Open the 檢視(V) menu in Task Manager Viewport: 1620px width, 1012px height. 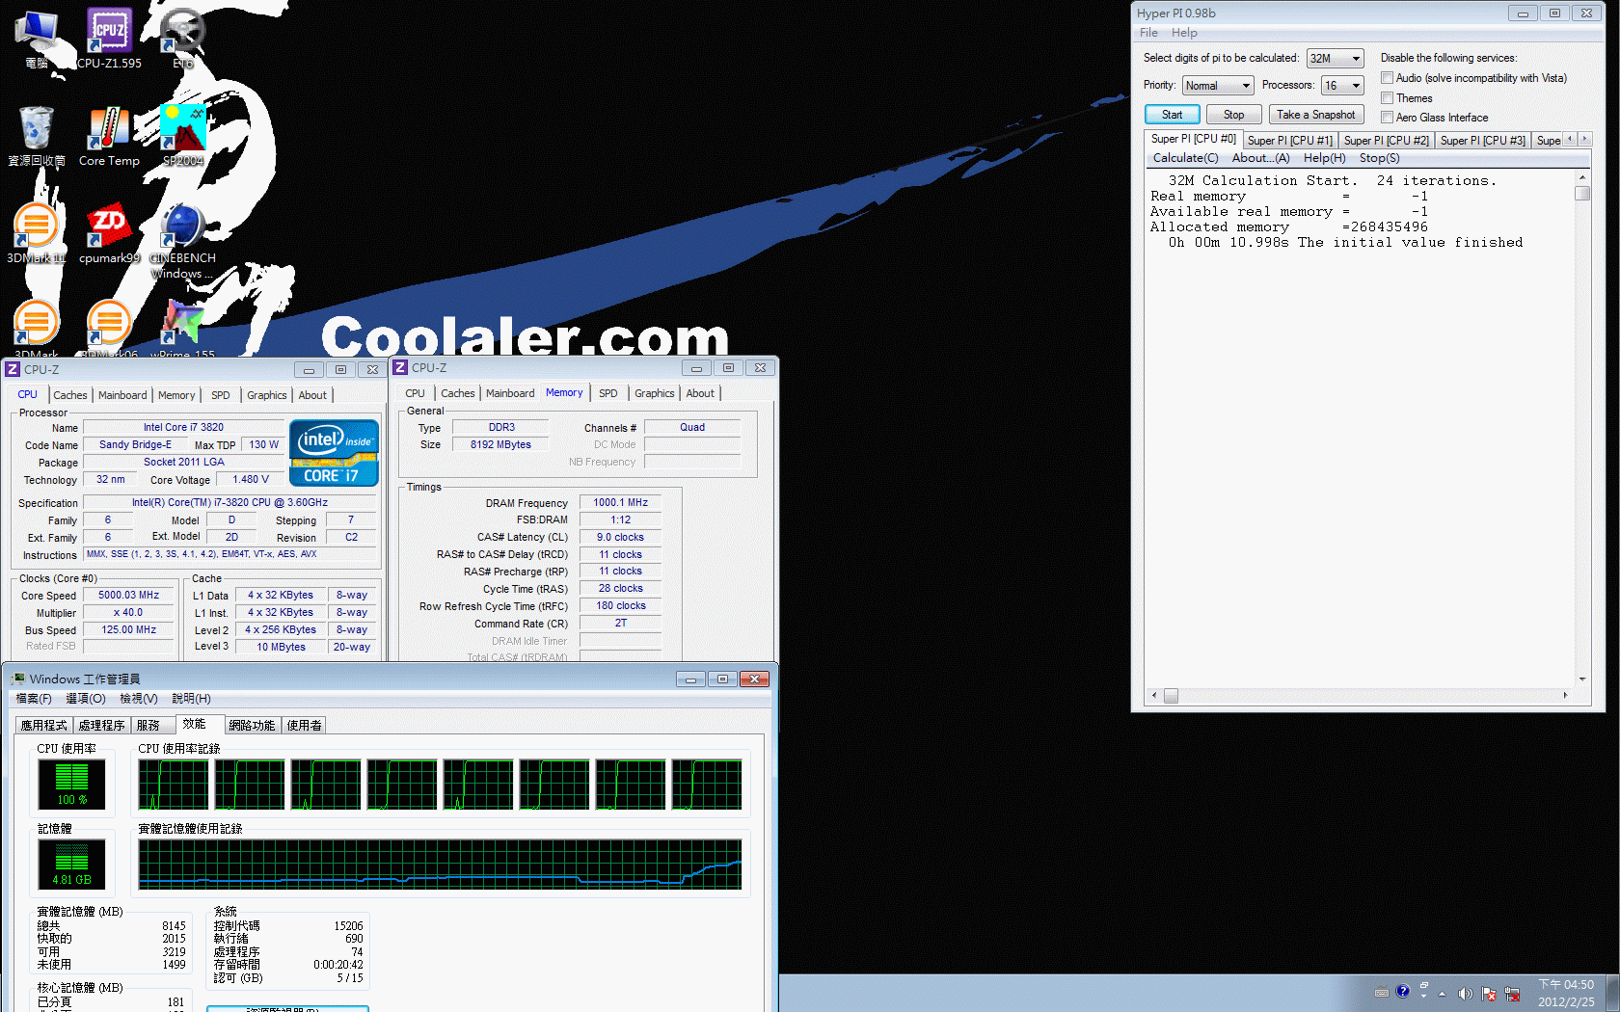coord(139,699)
